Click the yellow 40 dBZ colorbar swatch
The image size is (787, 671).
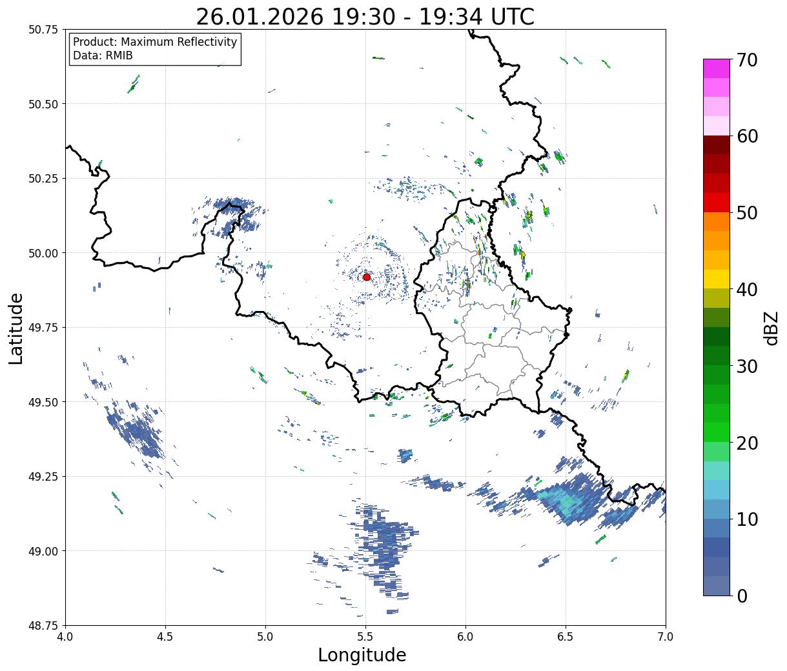click(717, 279)
